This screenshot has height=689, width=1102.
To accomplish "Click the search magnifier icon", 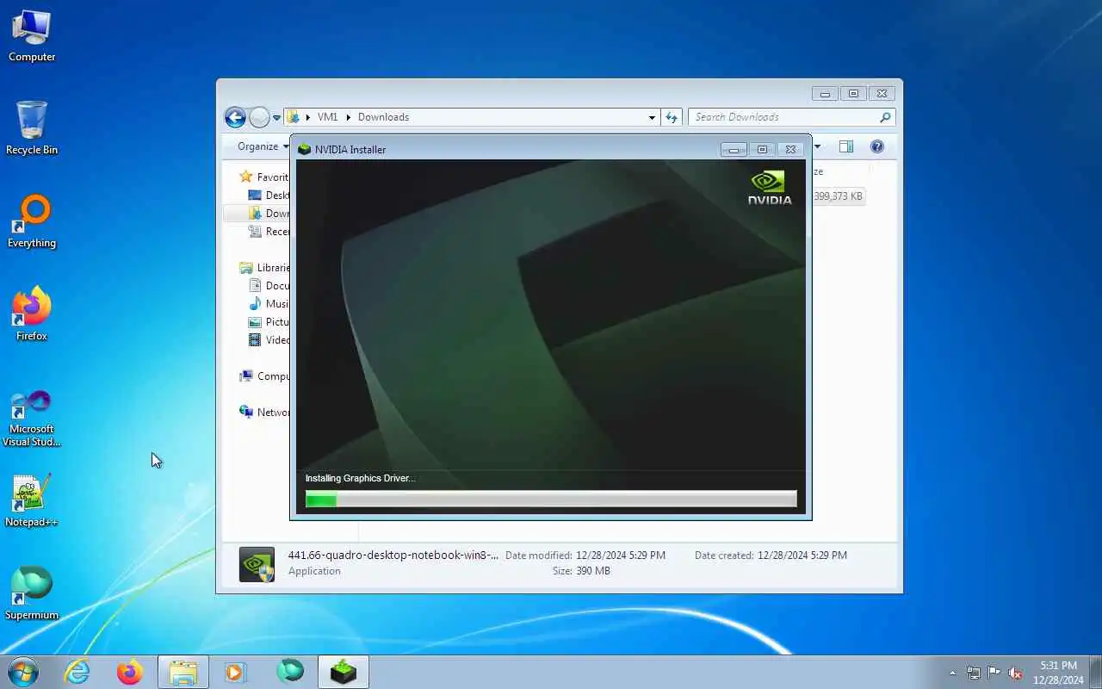I will click(885, 117).
